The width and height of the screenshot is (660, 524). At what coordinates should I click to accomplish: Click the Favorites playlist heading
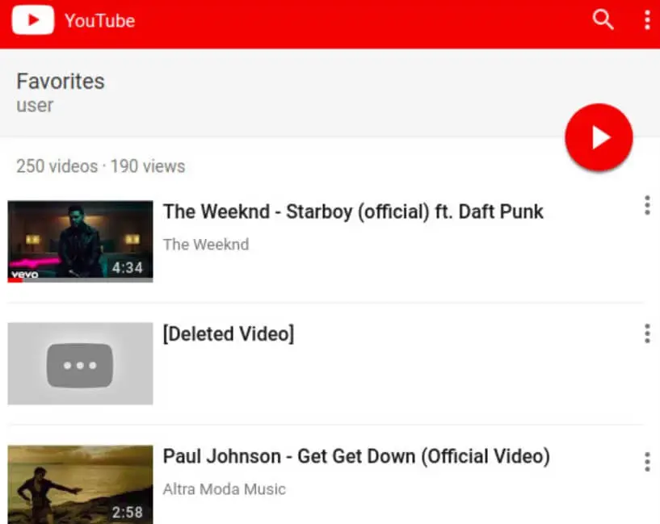[61, 82]
